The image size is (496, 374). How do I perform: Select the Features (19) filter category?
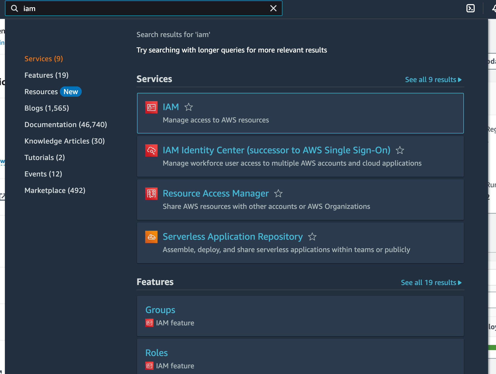(47, 75)
